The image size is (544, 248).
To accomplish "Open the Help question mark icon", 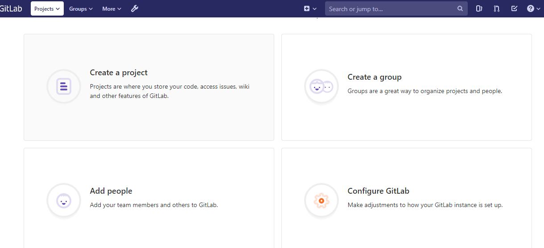I will click(x=531, y=8).
